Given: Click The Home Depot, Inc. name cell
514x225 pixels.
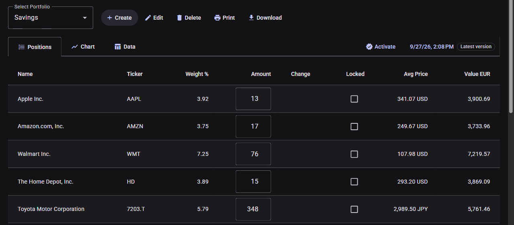Looking at the screenshot, I should [x=45, y=182].
